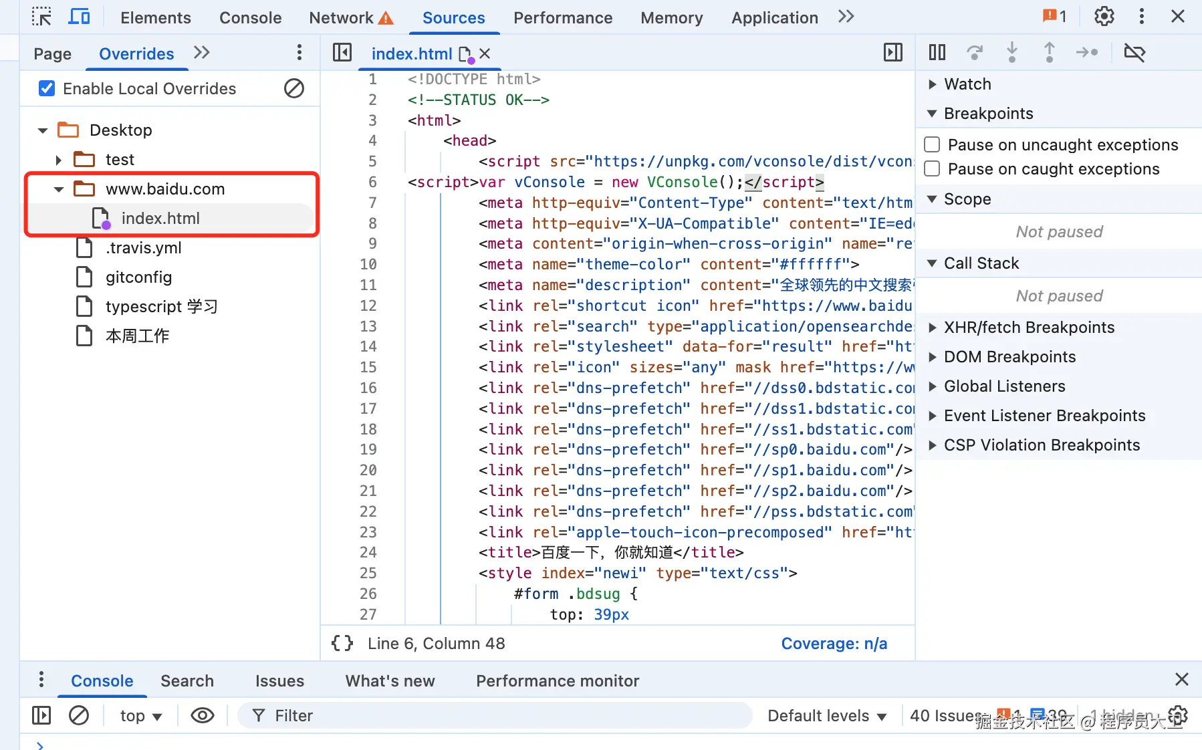Viewport: 1202px width, 750px height.
Task: Click the pause script execution button
Action: 937,53
